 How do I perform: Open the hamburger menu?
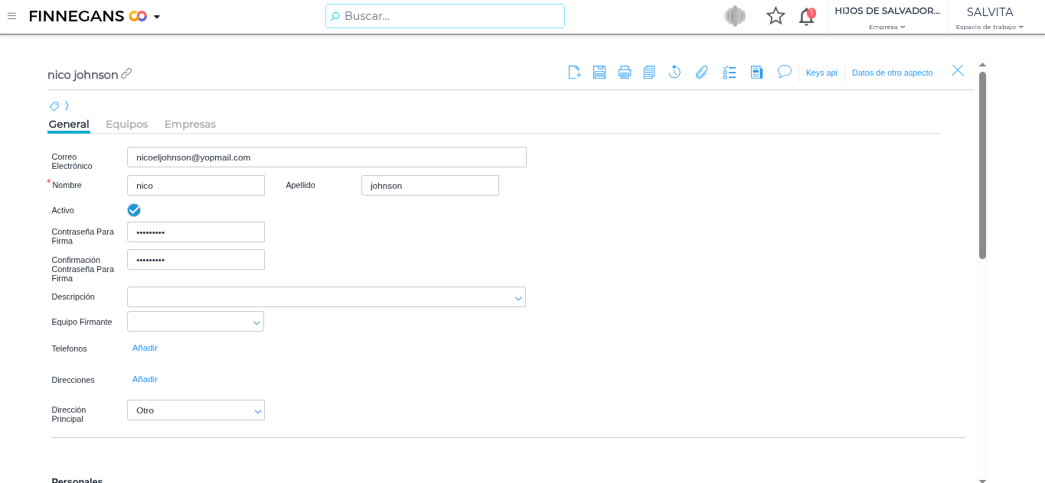click(11, 16)
